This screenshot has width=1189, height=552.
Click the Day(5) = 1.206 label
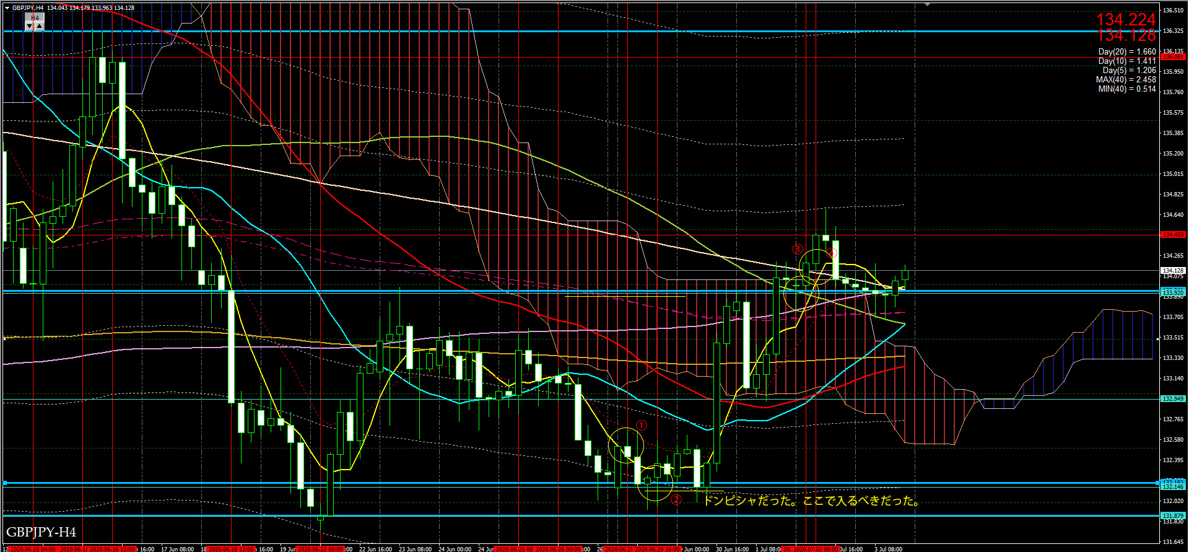click(x=1129, y=71)
